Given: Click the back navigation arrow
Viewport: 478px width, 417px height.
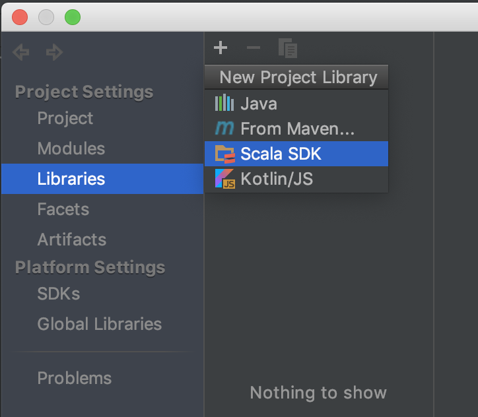Looking at the screenshot, I should 21,52.
